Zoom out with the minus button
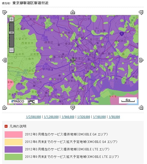The height and width of the screenshot is (164, 147). tap(12, 50)
